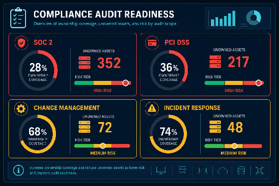Click the red server icon beside 217
Screen dimensions: 279x186
coord(215,62)
